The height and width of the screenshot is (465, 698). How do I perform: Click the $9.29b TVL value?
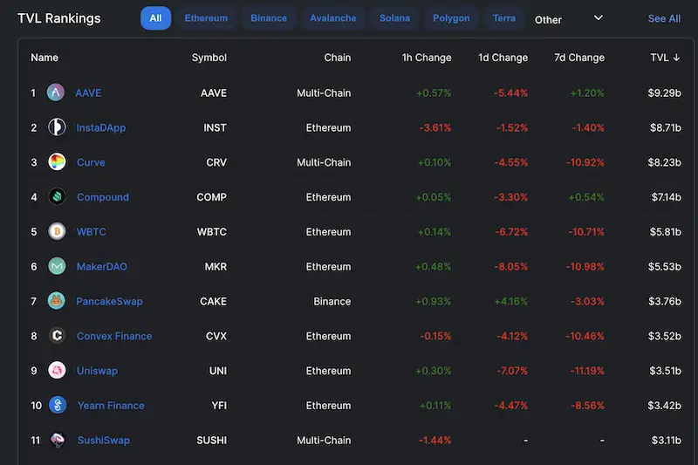pyautogui.click(x=664, y=93)
